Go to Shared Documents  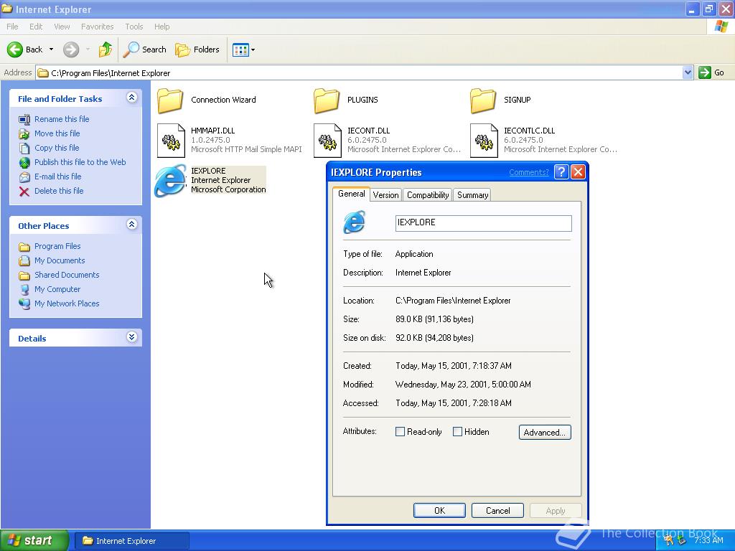tap(67, 275)
